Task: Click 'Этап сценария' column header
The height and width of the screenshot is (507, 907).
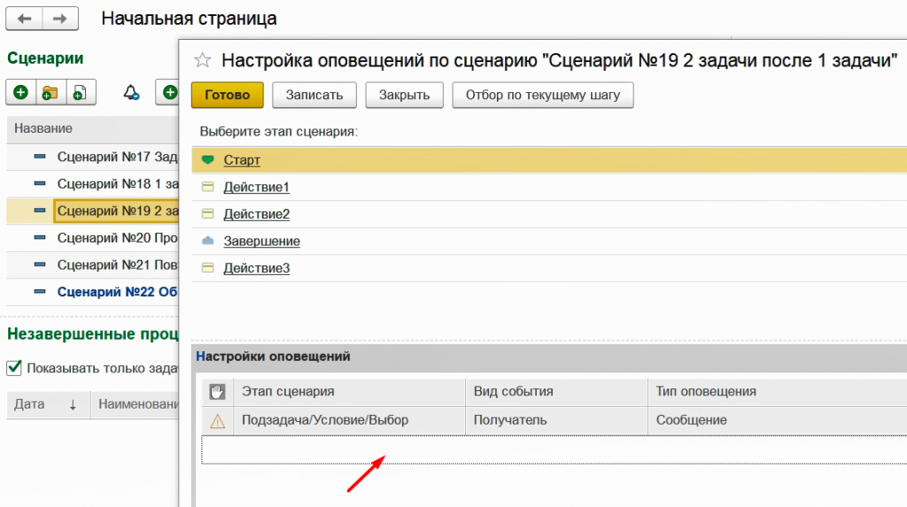Action: pos(349,391)
